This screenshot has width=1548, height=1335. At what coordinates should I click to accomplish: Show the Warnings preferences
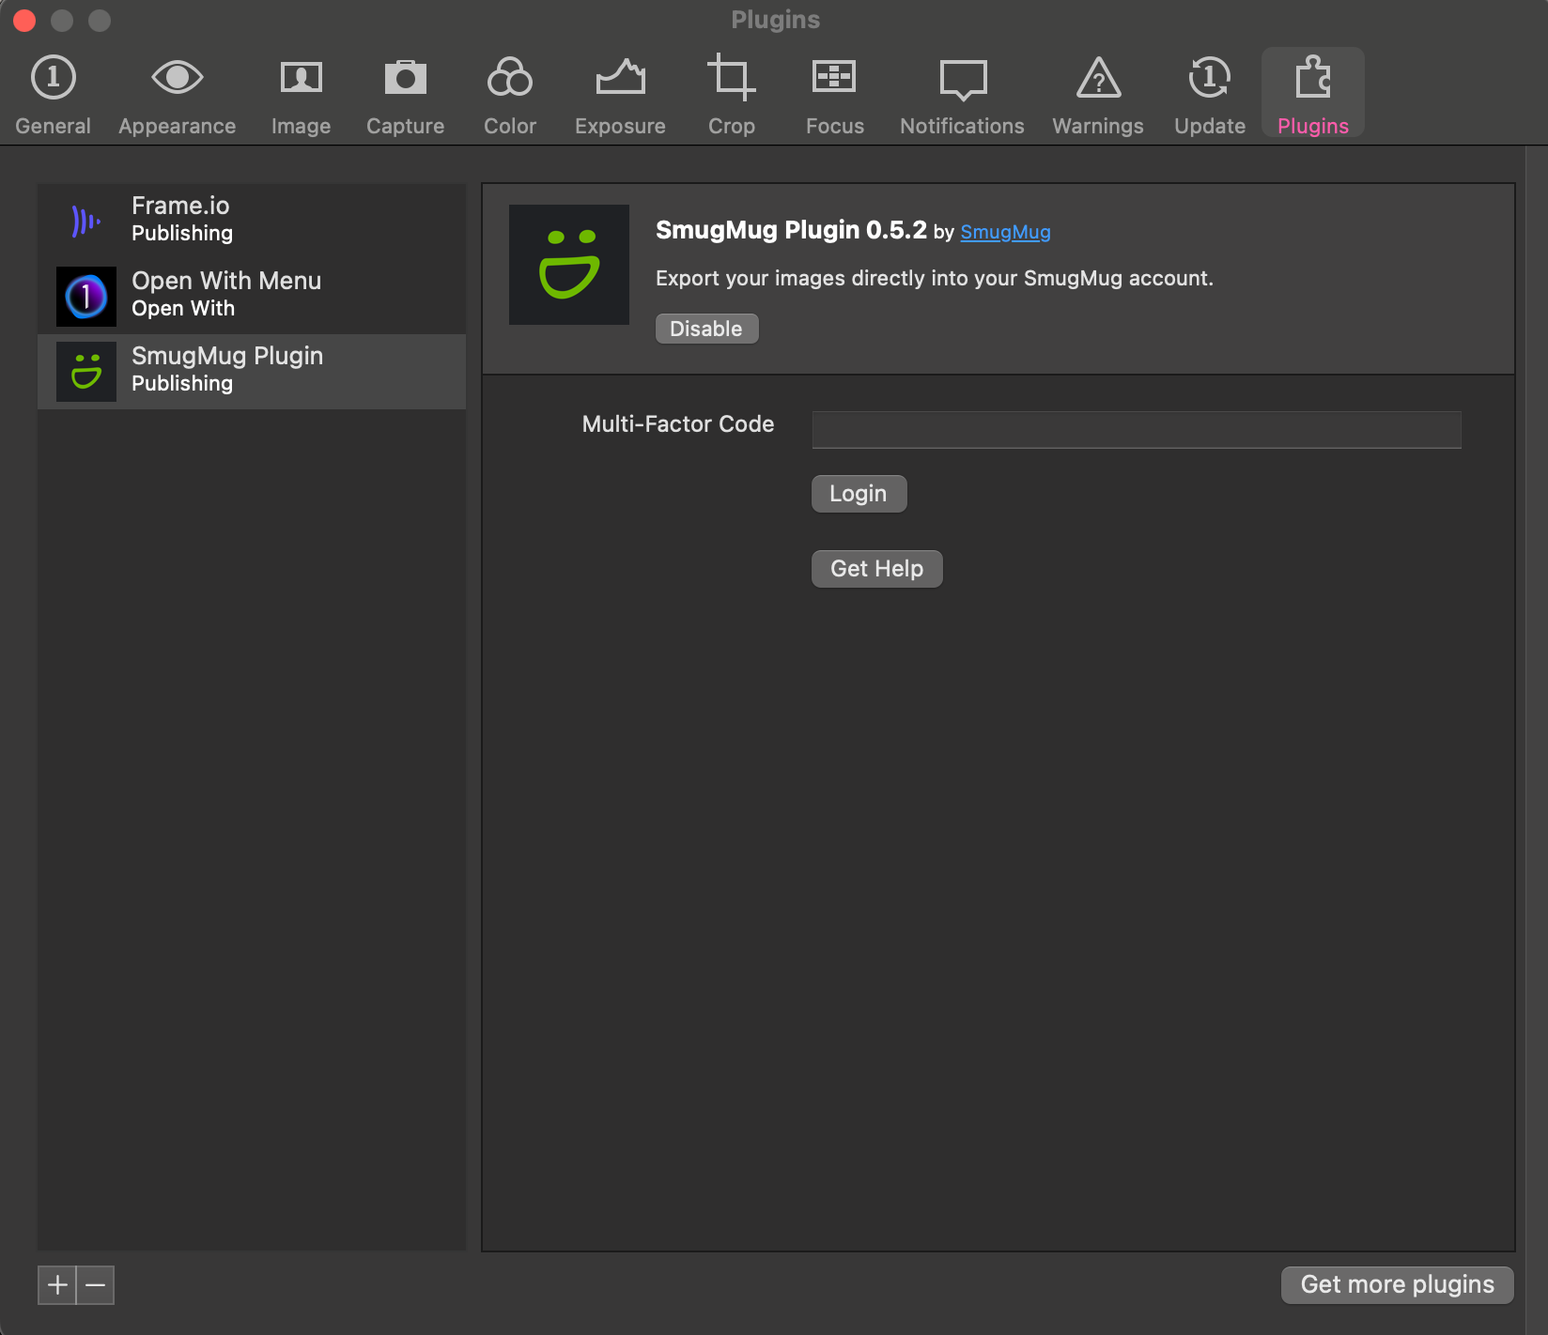[x=1097, y=94]
